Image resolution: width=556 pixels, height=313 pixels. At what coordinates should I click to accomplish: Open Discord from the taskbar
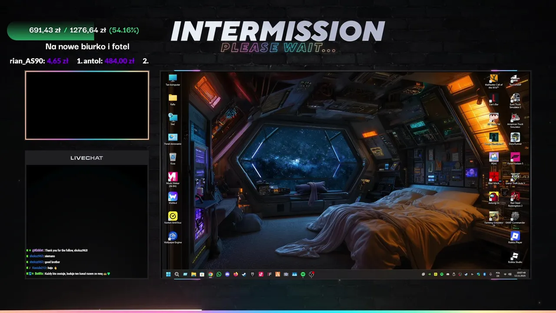(x=227, y=274)
